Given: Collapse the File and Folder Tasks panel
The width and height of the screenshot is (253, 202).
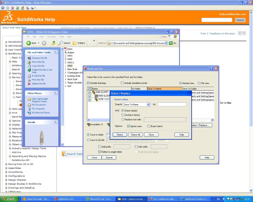Looking at the screenshot, I should [x=55, y=52].
